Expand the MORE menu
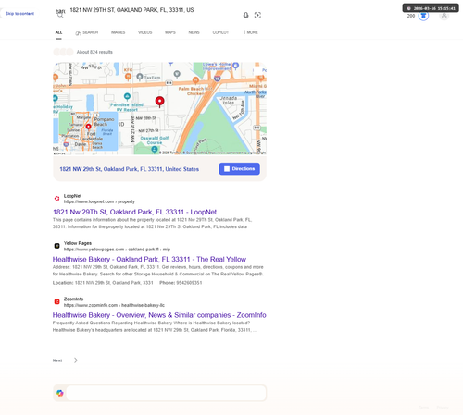 pyautogui.click(x=251, y=32)
